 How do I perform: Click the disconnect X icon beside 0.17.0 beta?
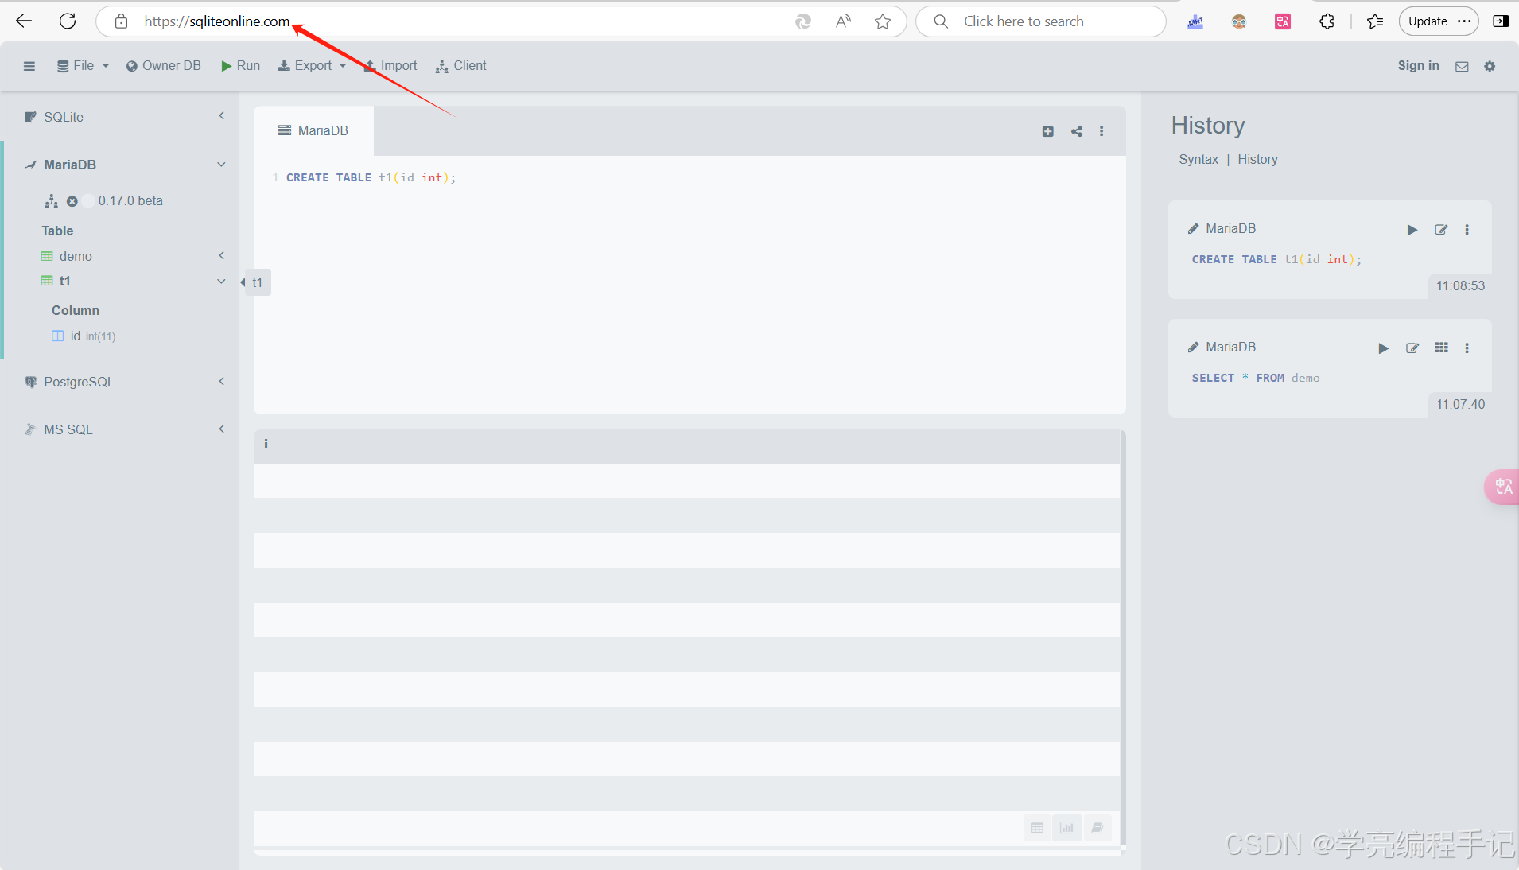72,201
